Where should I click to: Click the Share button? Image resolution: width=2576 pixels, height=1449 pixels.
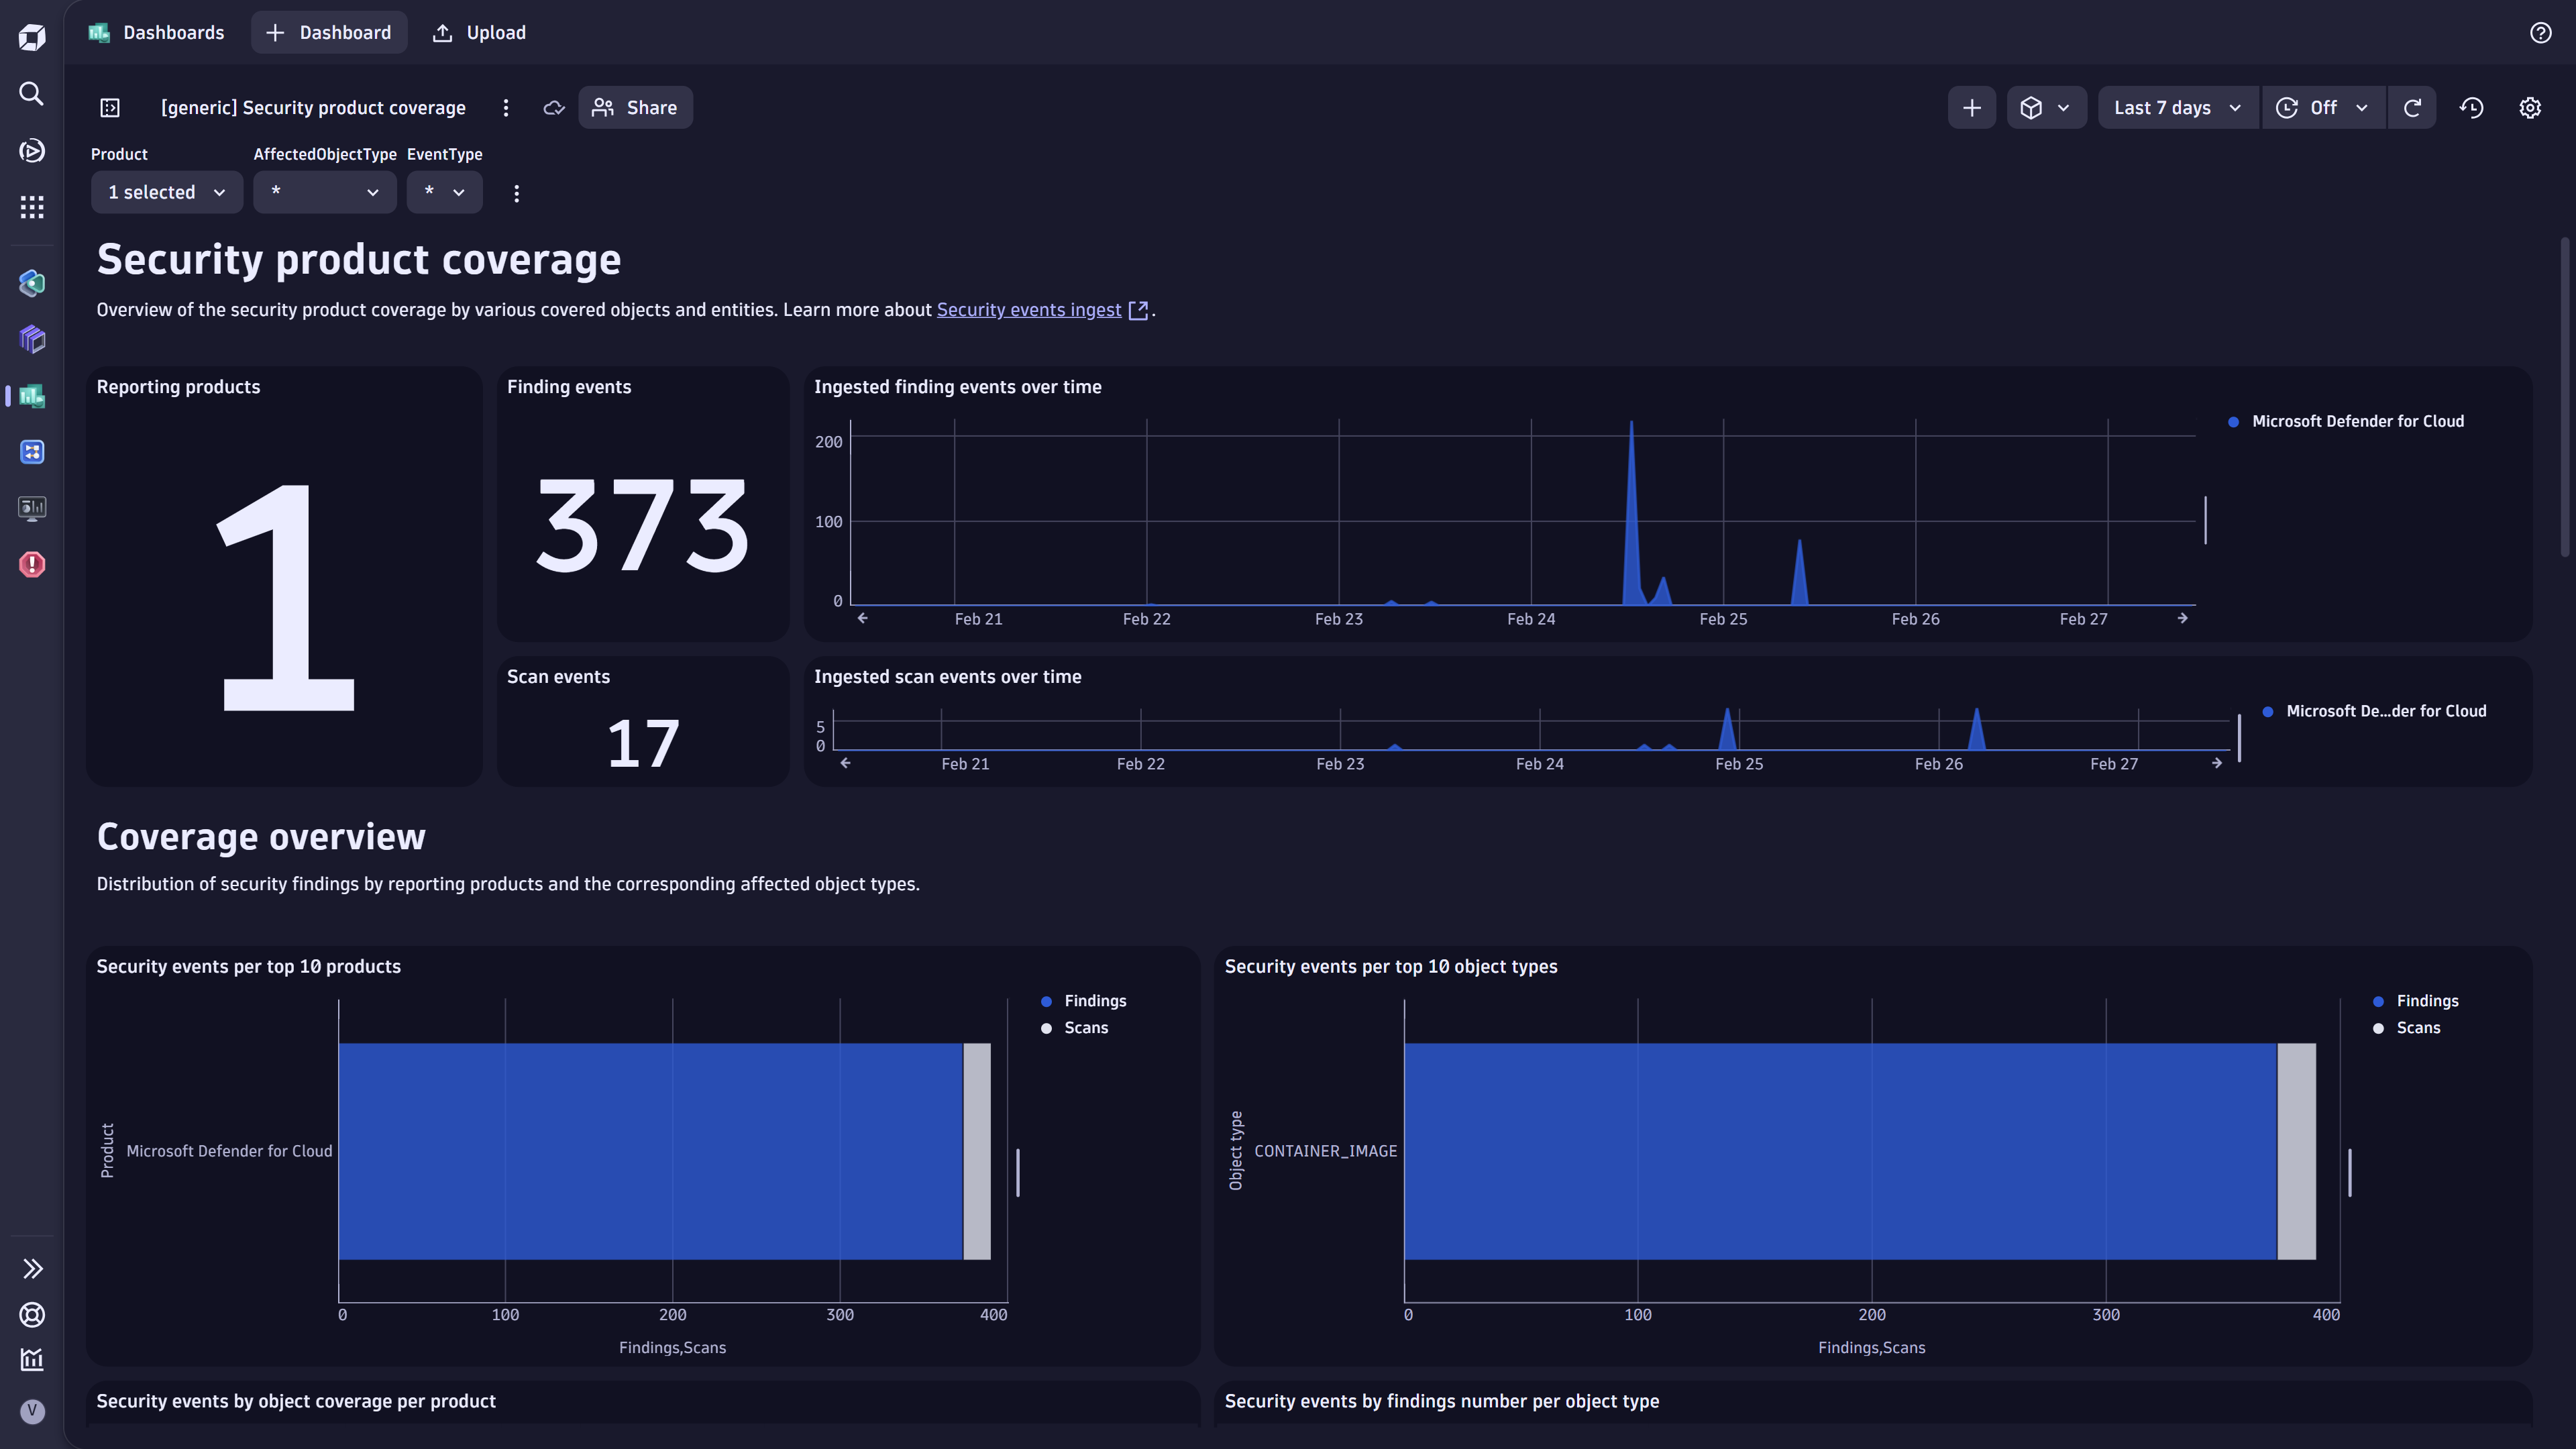point(635,108)
